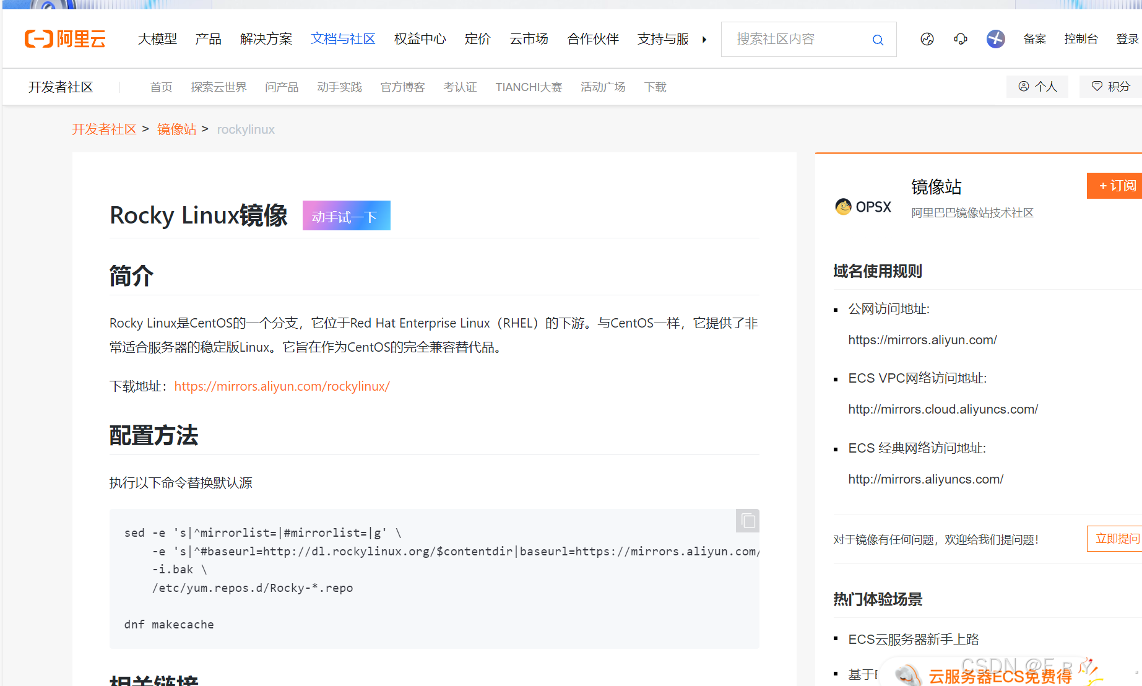
Task: Open the 支持与服 menu item
Action: [x=663, y=39]
